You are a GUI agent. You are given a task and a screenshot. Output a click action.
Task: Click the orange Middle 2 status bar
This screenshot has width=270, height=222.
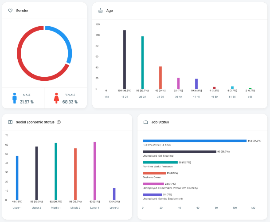tap(75, 174)
